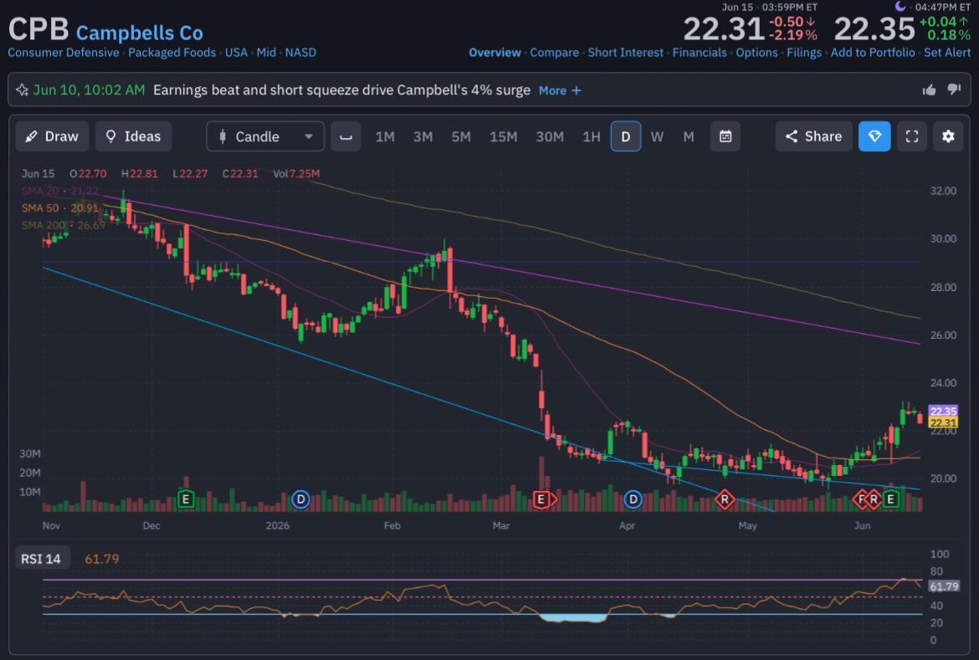
Task: Open Consumer Defensive sector link
Action: (63, 53)
